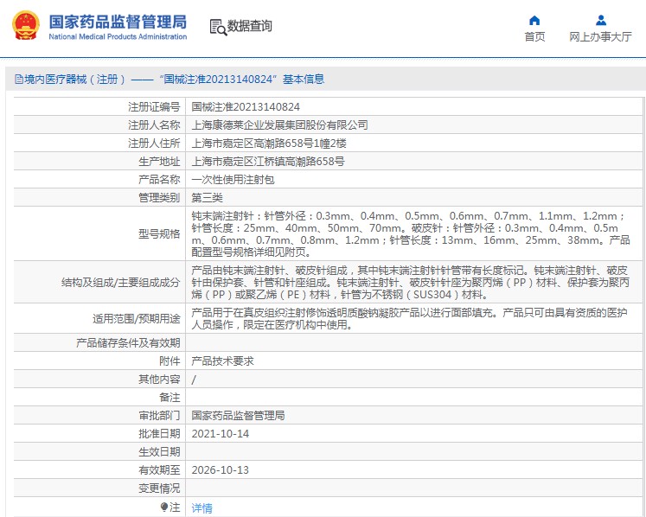Click 数据查询 label

pos(250,26)
